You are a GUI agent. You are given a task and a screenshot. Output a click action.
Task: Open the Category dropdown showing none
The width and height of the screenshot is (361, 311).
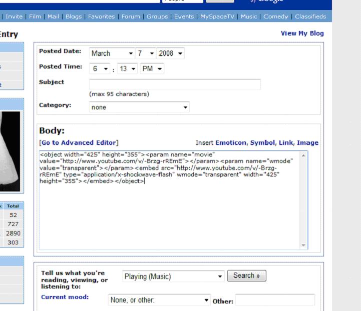(139, 107)
